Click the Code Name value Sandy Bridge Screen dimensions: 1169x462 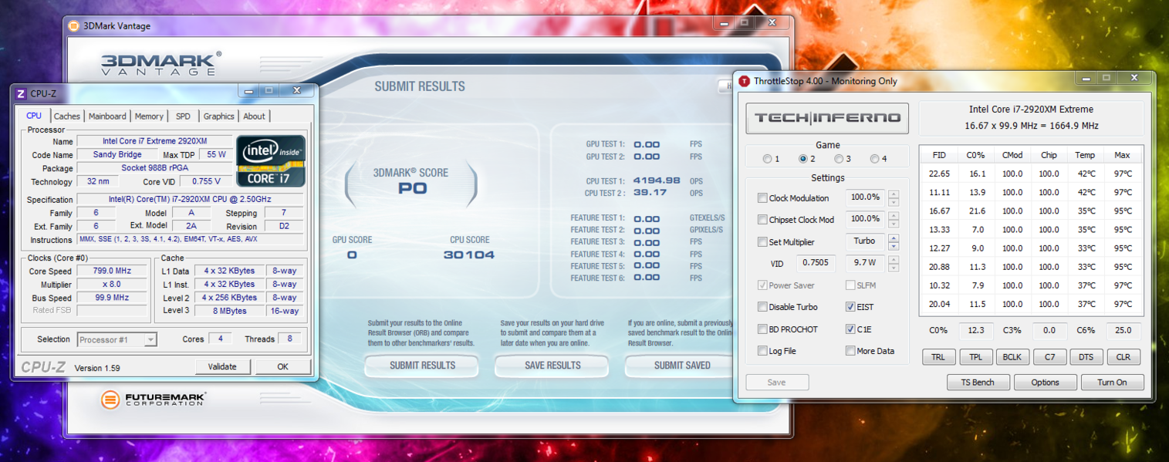(117, 154)
